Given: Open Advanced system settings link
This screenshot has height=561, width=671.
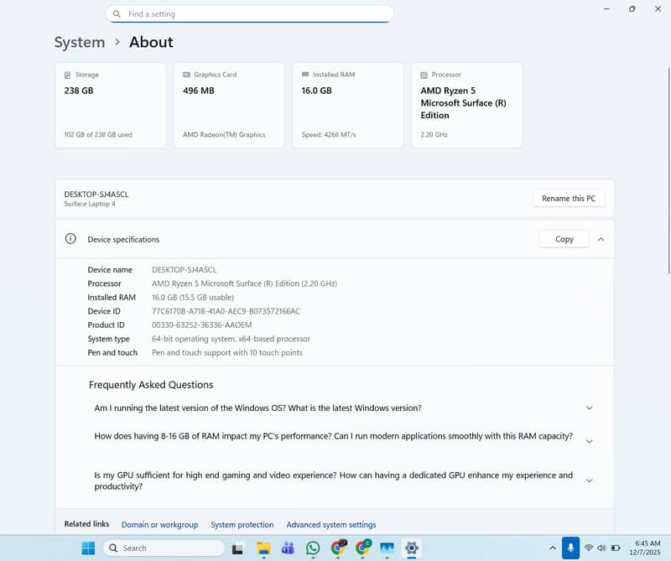Looking at the screenshot, I should click(330, 525).
